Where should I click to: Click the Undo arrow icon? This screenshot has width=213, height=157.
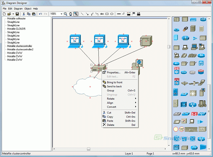40,14
